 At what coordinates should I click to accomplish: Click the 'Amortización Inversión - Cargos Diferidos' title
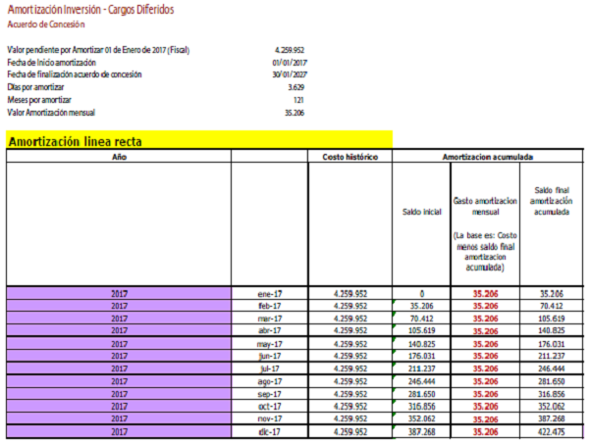pyautogui.click(x=89, y=9)
